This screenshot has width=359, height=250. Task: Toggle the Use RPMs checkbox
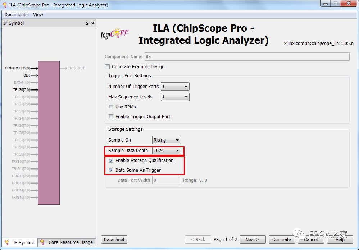tap(111, 107)
